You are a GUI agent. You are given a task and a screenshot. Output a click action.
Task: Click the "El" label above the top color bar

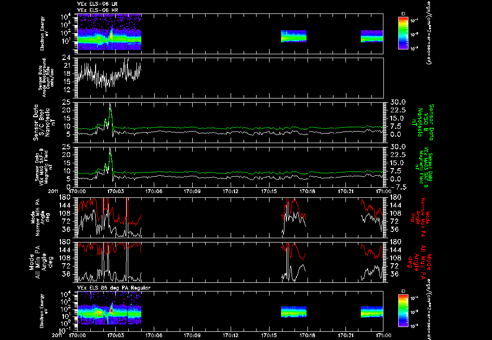coord(403,14)
